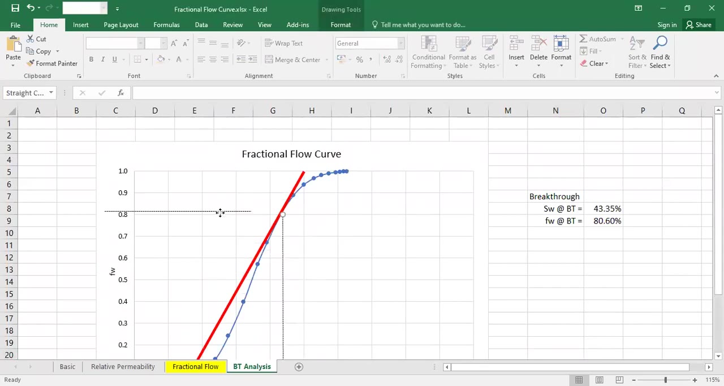Select the Format Painter tool

(52, 63)
